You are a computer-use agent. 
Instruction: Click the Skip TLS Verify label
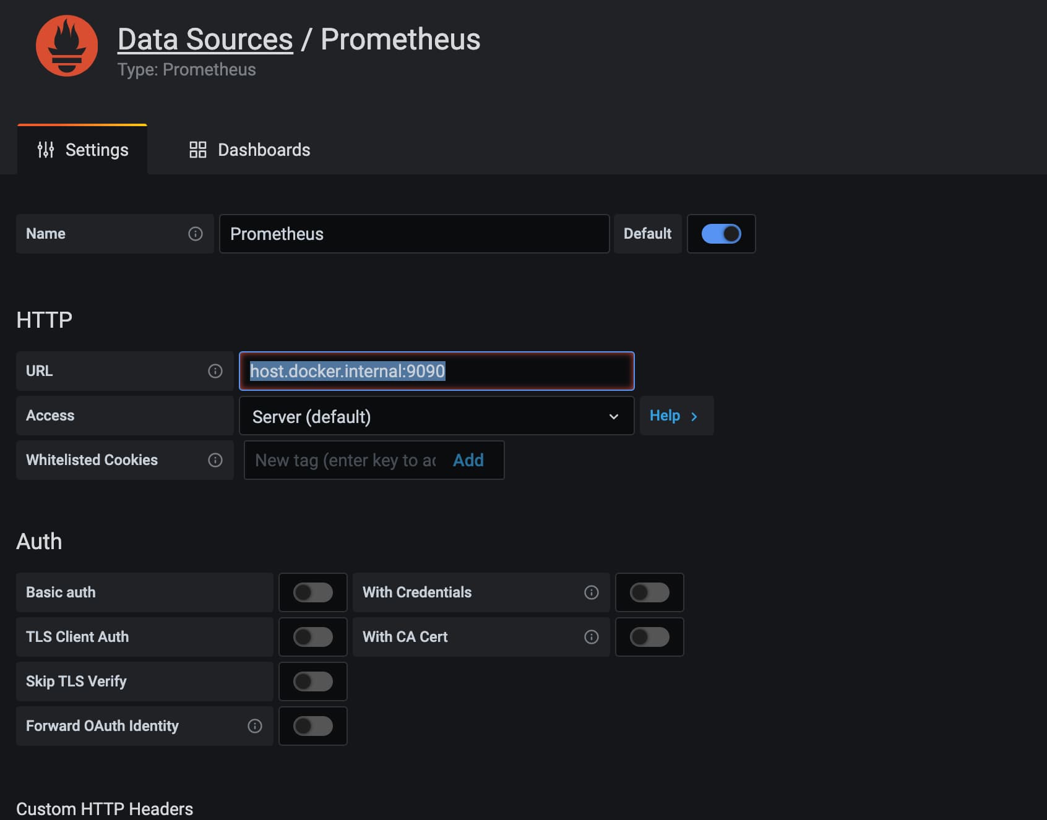pos(76,681)
